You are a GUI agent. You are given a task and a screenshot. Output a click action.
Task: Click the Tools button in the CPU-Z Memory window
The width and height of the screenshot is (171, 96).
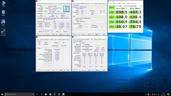click(x=53, y=70)
